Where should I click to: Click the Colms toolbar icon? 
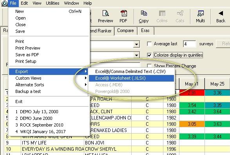(x=162, y=13)
